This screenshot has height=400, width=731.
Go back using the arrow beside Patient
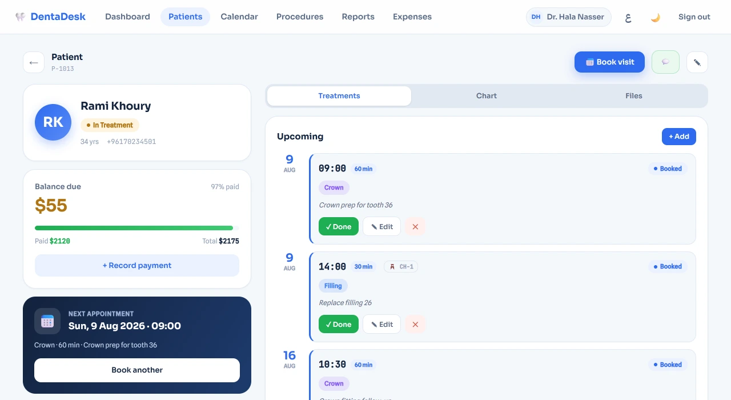pos(34,62)
